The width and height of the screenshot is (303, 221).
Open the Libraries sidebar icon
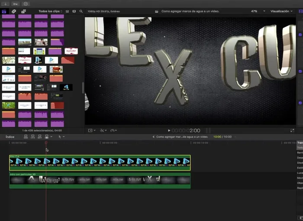click(4, 11)
